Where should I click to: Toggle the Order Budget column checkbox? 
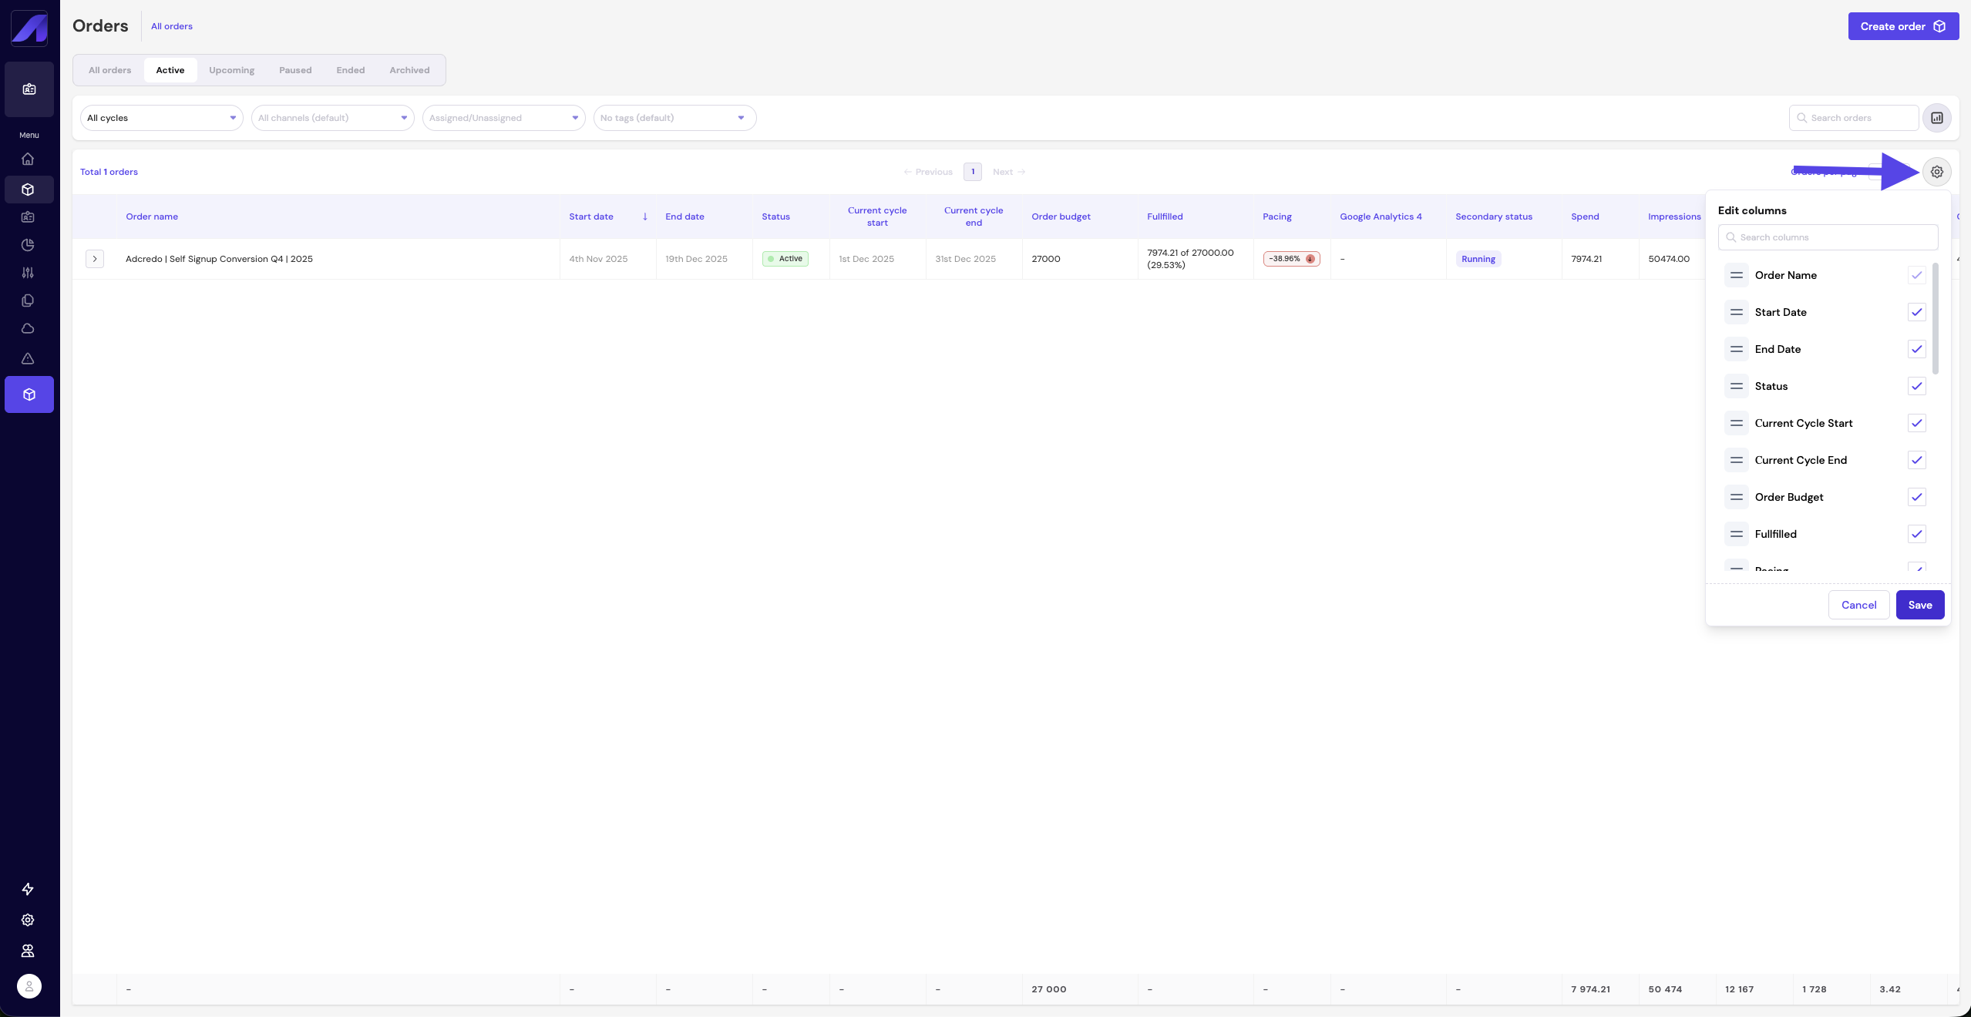point(1916,497)
